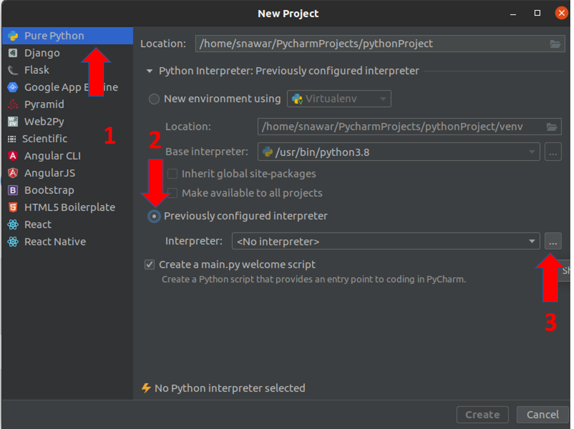Click No Python interpreter selected text

pos(230,388)
